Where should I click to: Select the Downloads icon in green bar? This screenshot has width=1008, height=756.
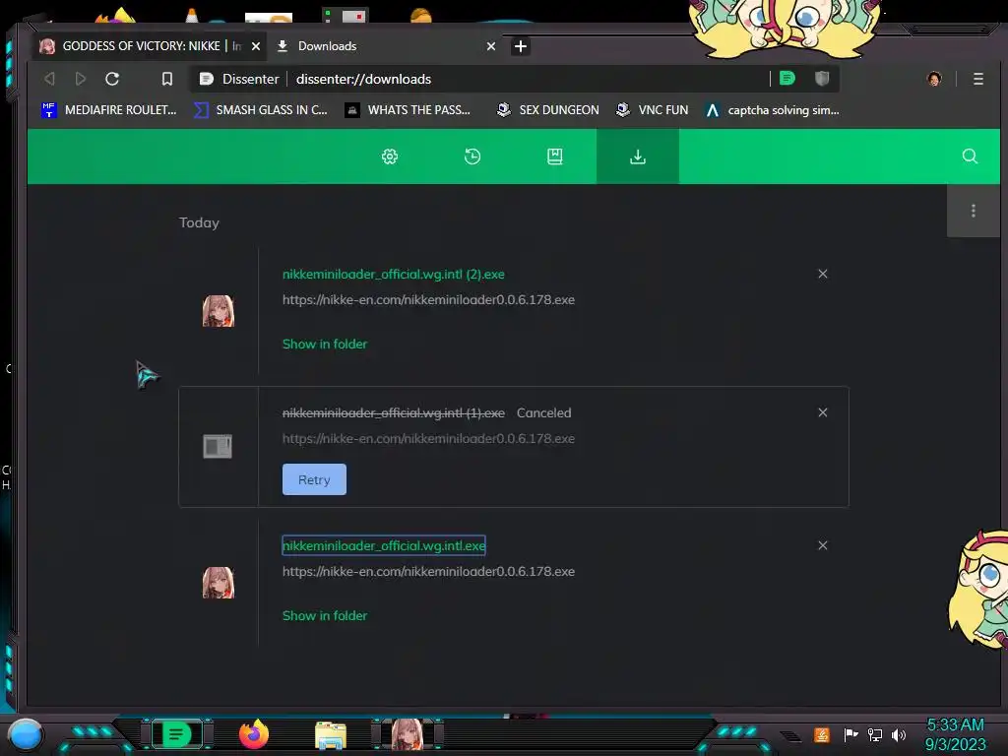[x=638, y=157]
